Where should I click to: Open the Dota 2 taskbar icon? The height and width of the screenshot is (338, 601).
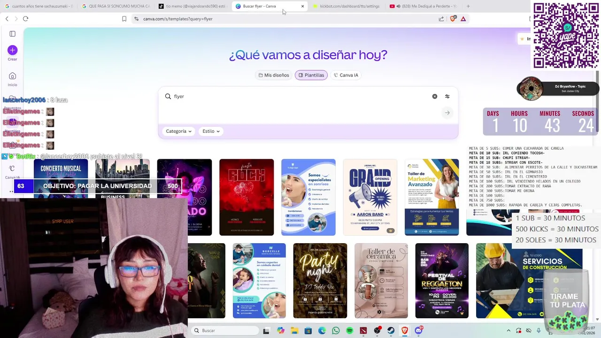pos(363,330)
